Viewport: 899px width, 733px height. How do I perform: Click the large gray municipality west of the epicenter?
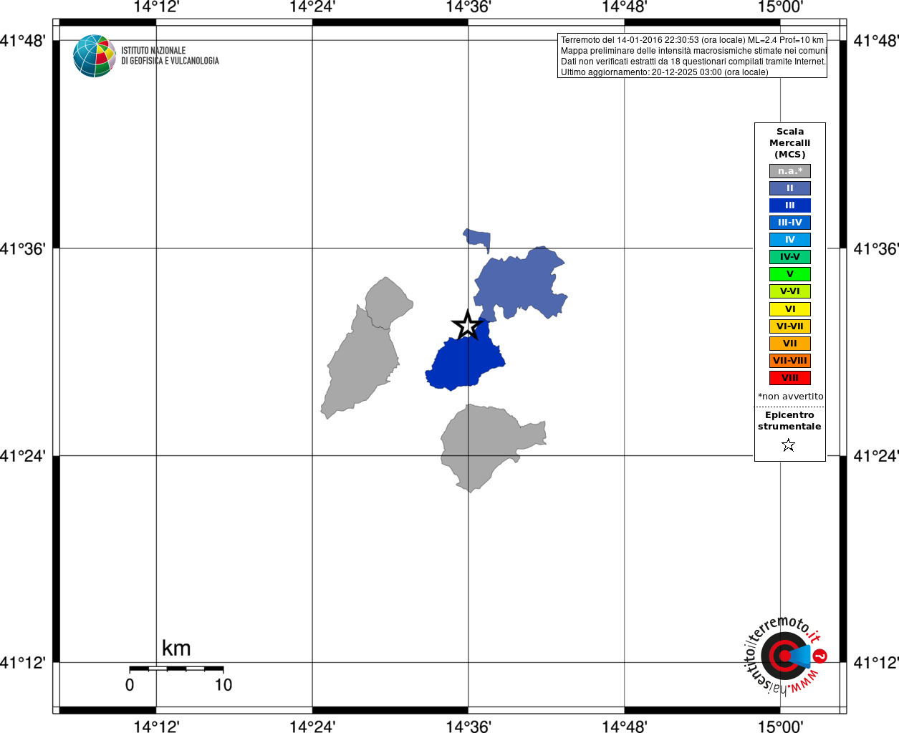pos(360,361)
